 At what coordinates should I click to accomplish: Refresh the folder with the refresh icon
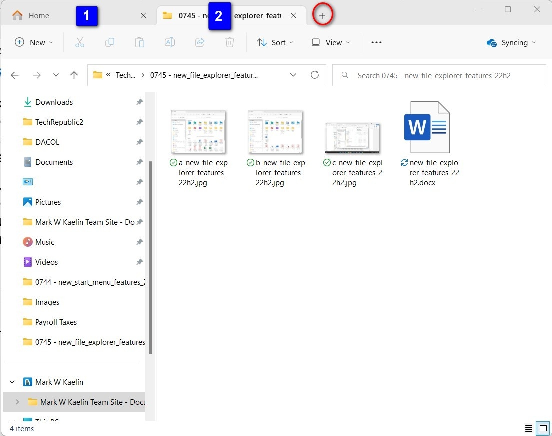click(315, 75)
